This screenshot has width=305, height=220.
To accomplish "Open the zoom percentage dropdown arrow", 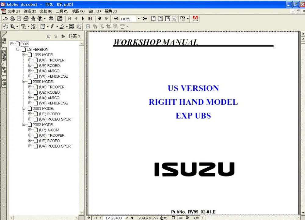I will [139, 19].
